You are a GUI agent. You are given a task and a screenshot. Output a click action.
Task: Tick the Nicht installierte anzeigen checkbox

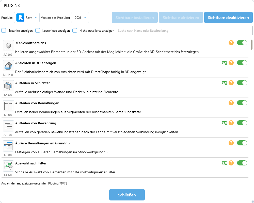[75, 31]
